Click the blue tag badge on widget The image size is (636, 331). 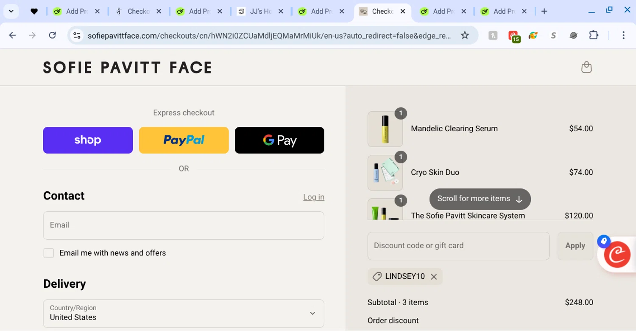click(604, 241)
